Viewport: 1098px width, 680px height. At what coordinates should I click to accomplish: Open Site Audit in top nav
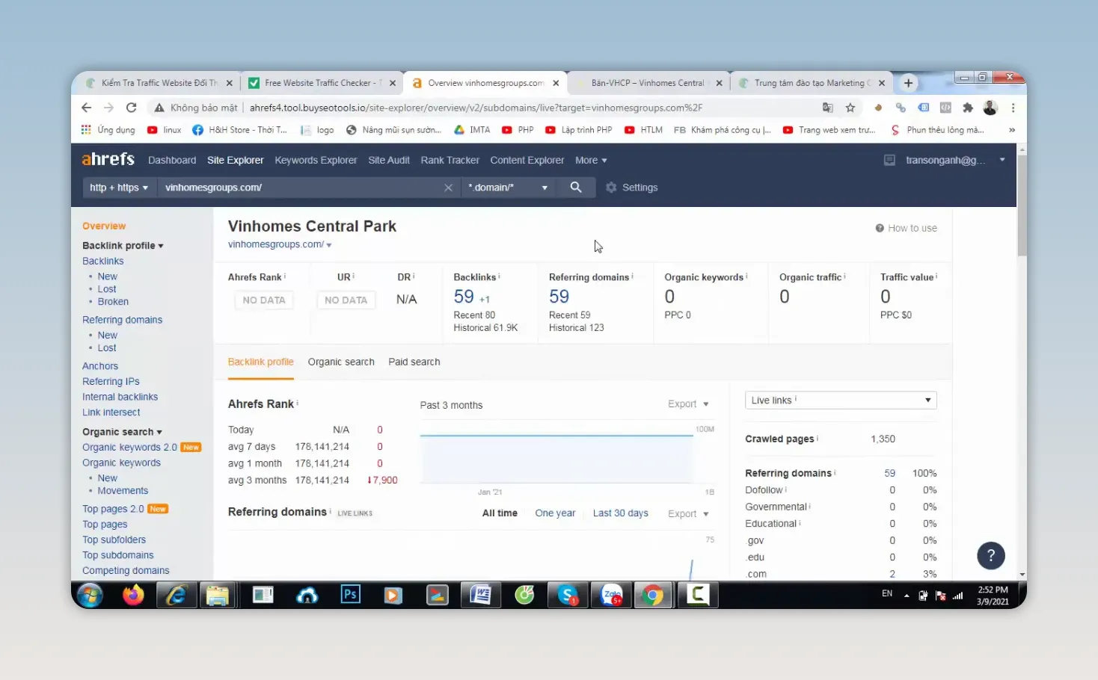pos(389,160)
